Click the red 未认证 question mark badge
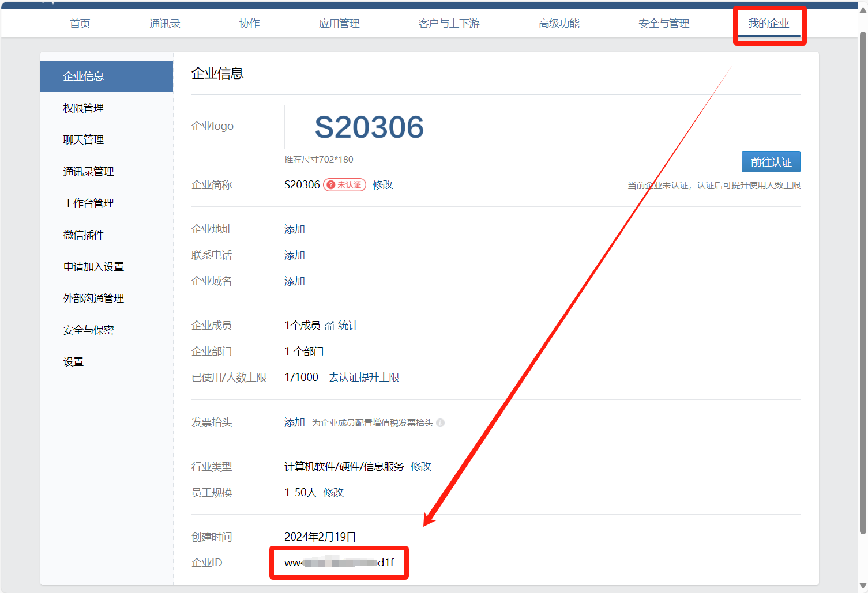This screenshot has width=868, height=593. pyautogui.click(x=344, y=185)
